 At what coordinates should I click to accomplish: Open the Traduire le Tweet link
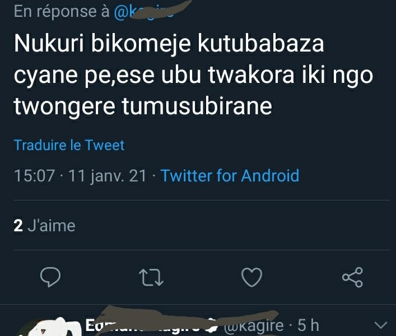(69, 145)
